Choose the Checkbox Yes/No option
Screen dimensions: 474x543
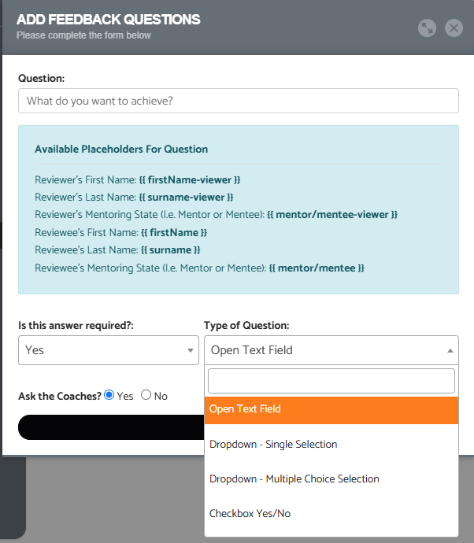(331, 513)
